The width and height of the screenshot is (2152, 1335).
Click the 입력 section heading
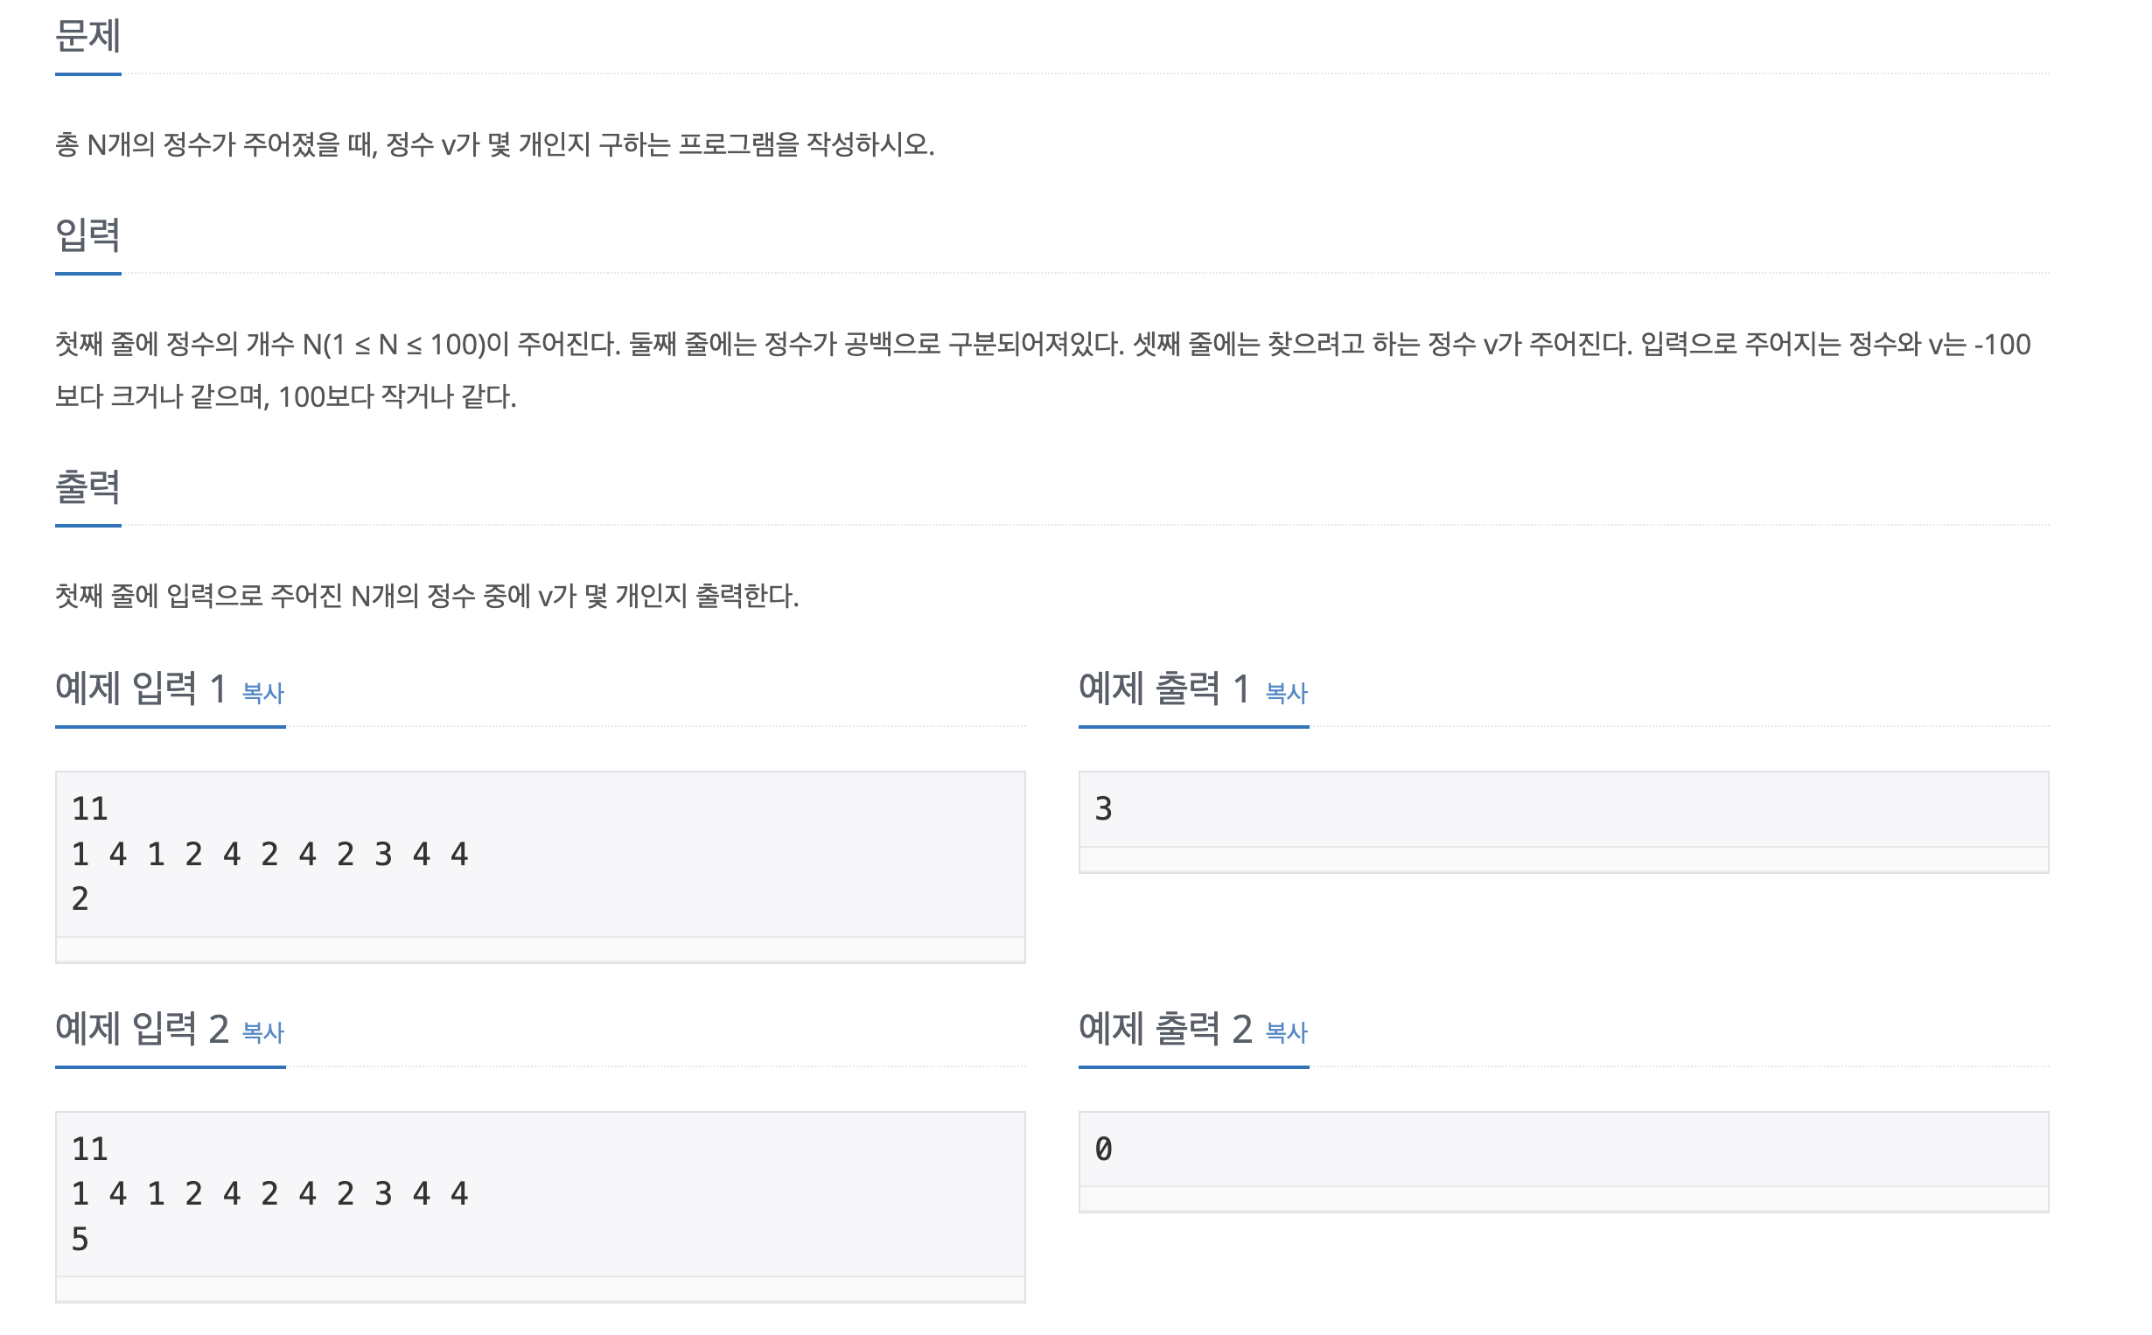(x=87, y=234)
